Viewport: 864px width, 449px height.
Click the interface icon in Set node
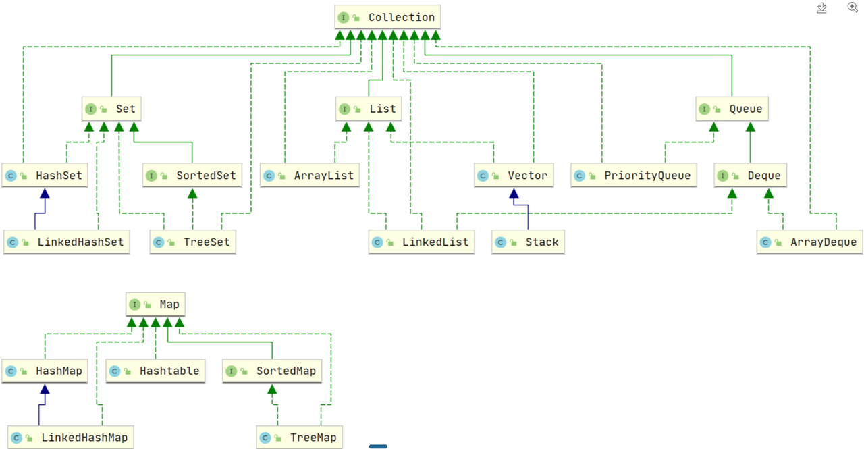coord(90,109)
